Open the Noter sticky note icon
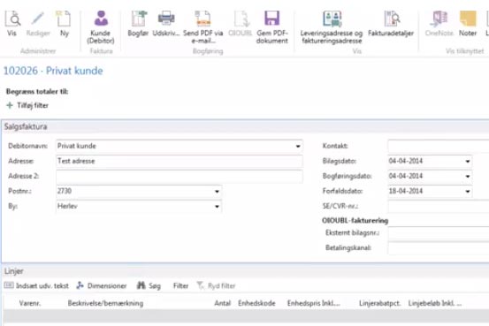 (x=468, y=19)
